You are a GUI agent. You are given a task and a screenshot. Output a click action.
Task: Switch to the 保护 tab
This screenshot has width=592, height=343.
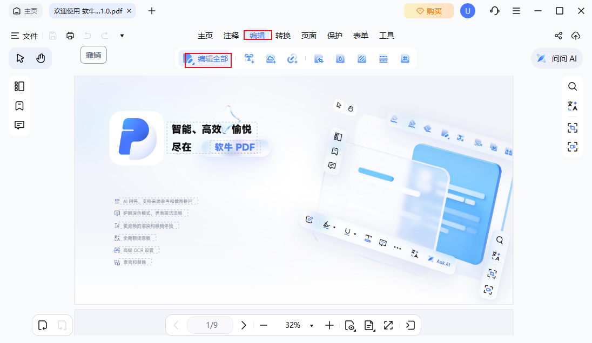[x=334, y=36]
